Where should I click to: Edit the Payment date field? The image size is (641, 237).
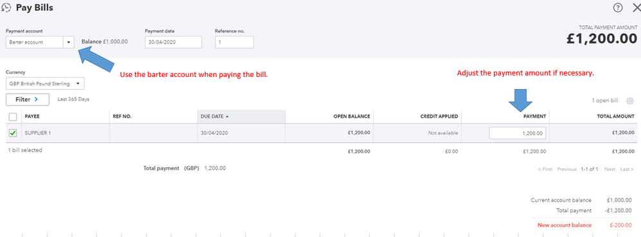173,42
